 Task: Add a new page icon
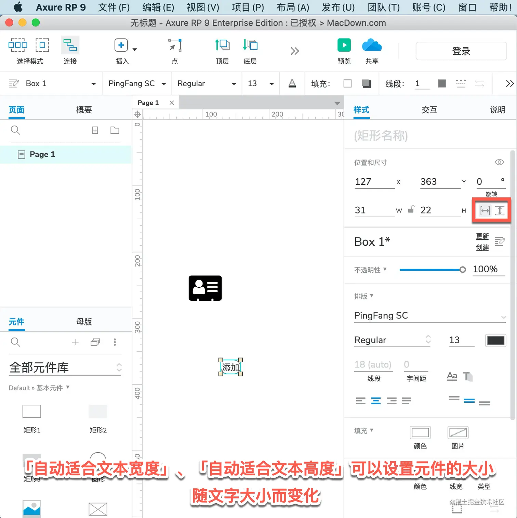(95, 130)
